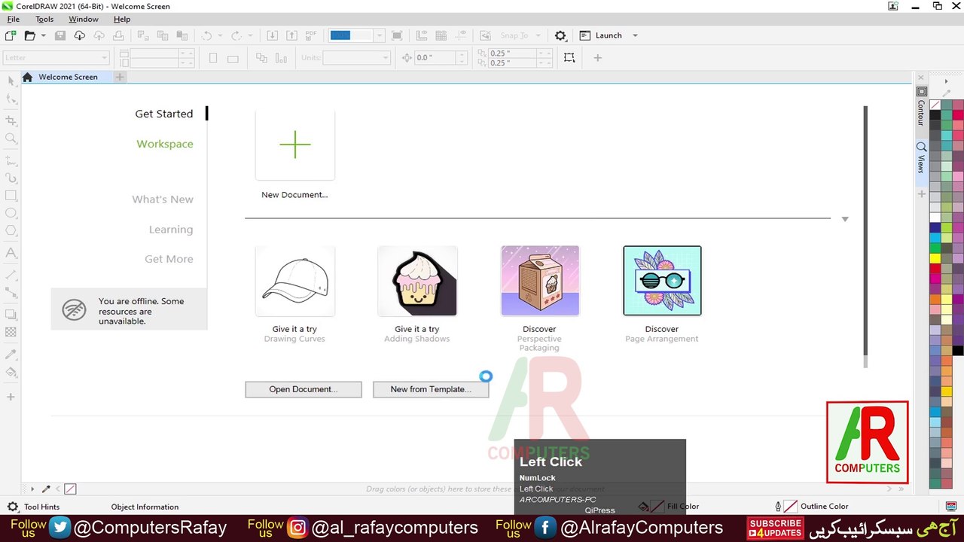This screenshot has height=542, width=964.
Task: Select the Drop Shadow tool
Action: pos(11,314)
